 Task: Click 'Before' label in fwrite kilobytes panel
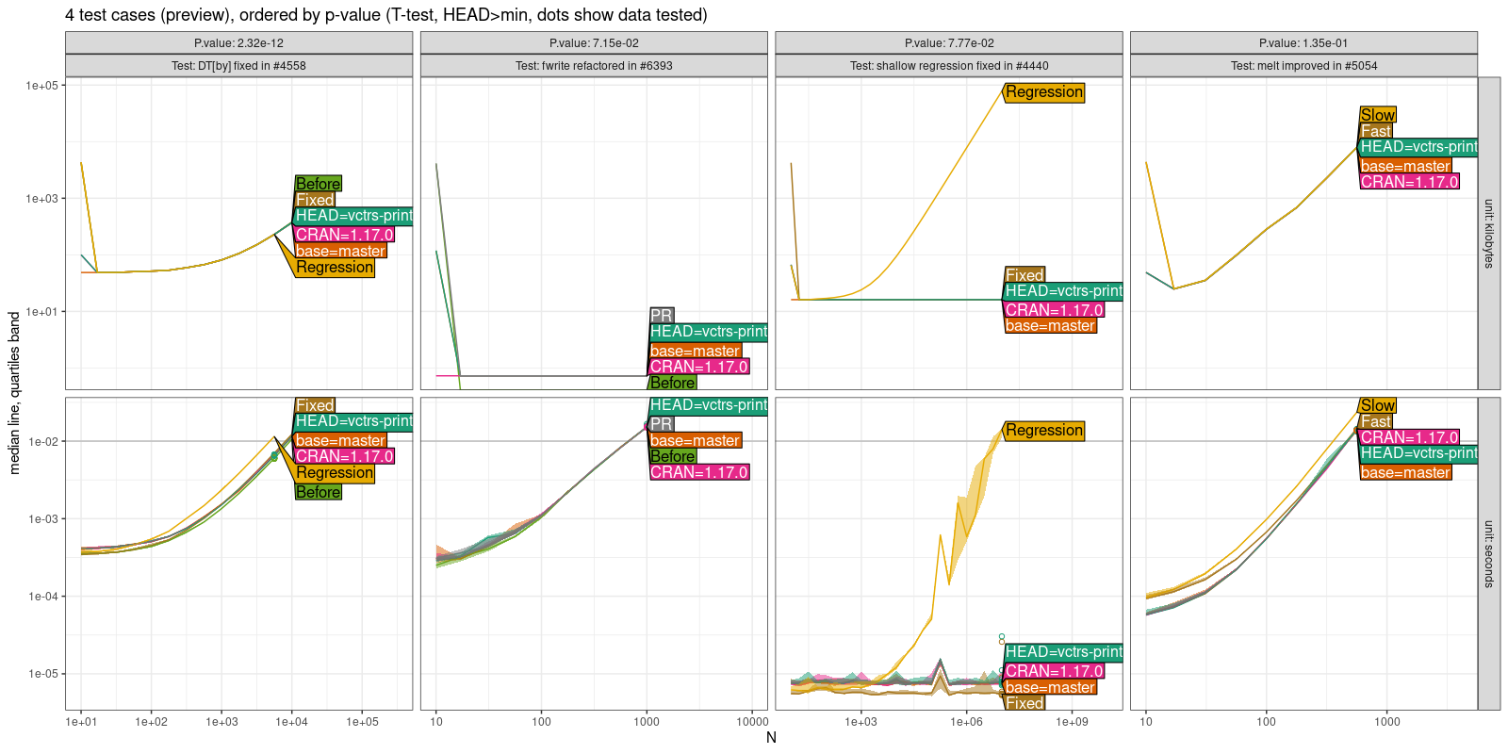pyautogui.click(x=673, y=383)
